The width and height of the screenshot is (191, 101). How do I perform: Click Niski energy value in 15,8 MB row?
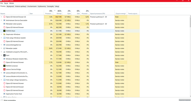(x=117, y=62)
